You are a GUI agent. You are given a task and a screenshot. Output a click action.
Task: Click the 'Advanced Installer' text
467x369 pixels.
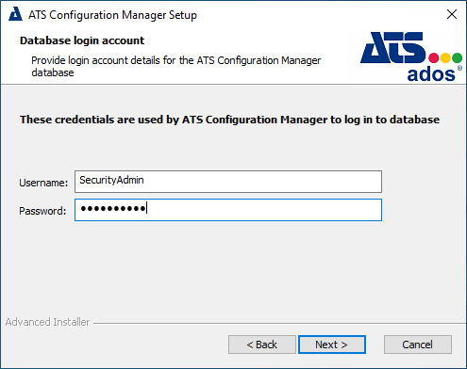(x=47, y=322)
